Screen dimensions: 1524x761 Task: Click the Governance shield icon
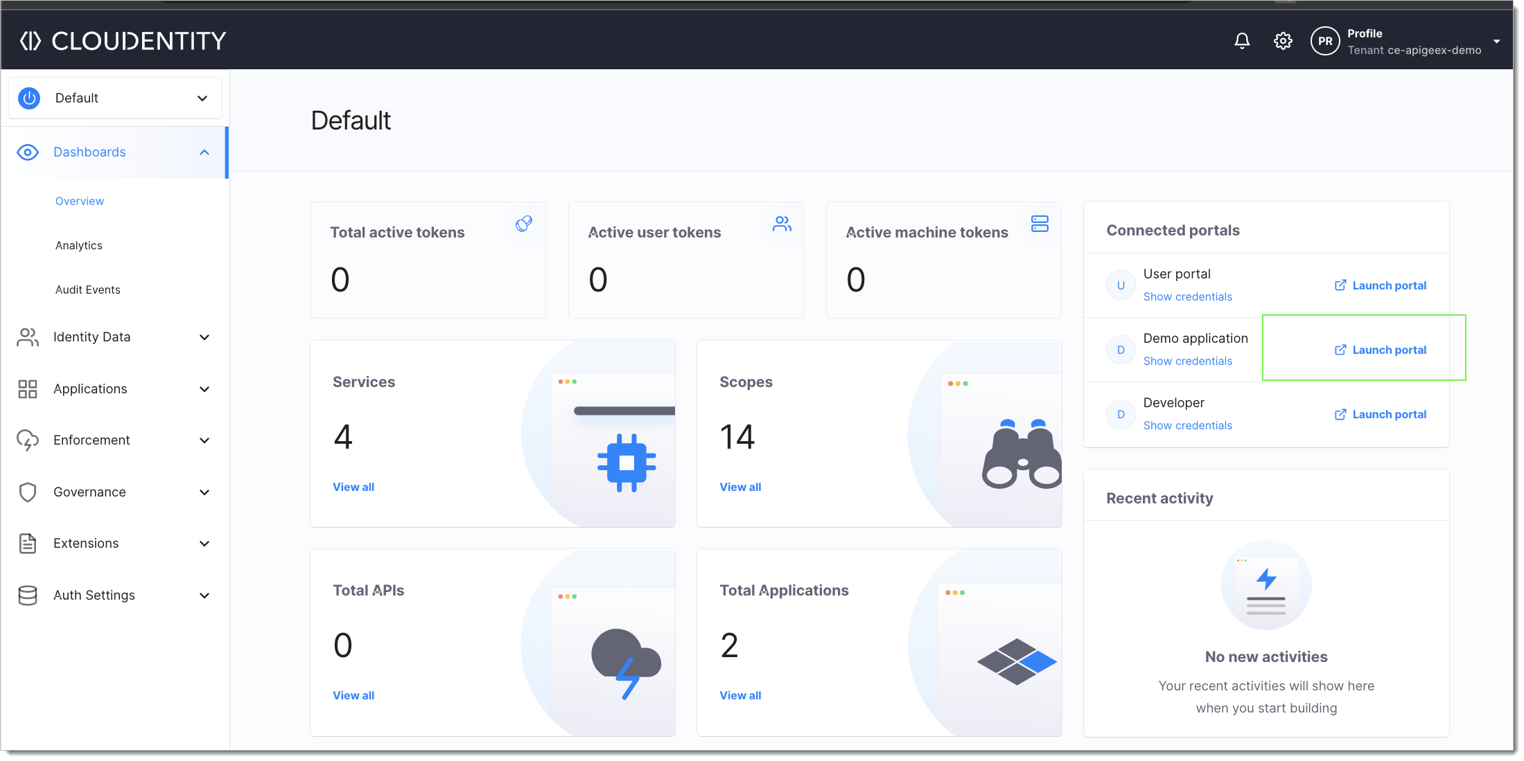pos(28,492)
